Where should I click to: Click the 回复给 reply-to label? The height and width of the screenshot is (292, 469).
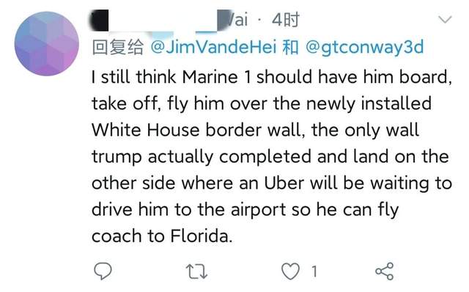click(x=118, y=47)
